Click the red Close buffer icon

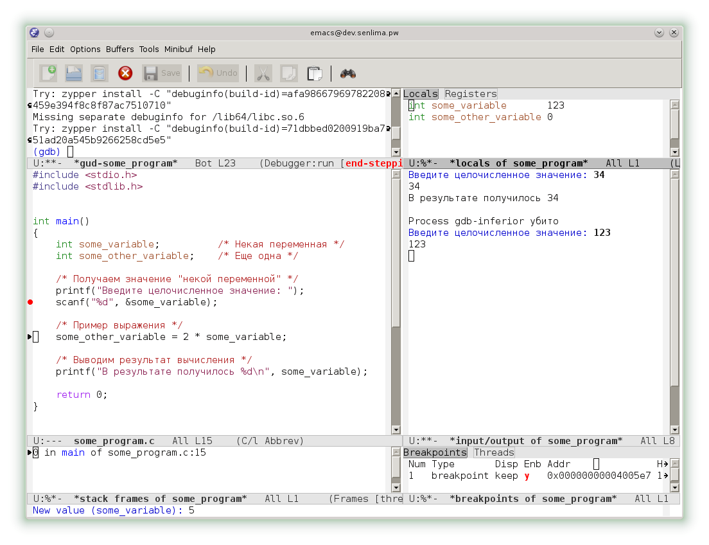tap(125, 73)
